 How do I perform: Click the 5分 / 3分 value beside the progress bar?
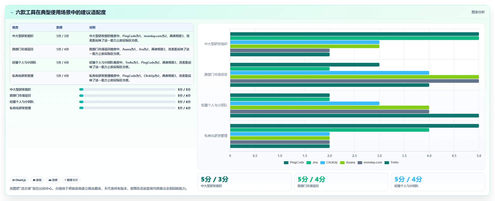click(184, 89)
